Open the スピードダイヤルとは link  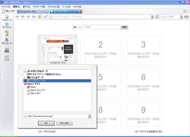[x=47, y=132]
